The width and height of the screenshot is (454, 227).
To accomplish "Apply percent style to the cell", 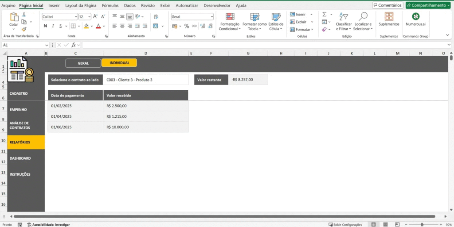I will click(187, 26).
